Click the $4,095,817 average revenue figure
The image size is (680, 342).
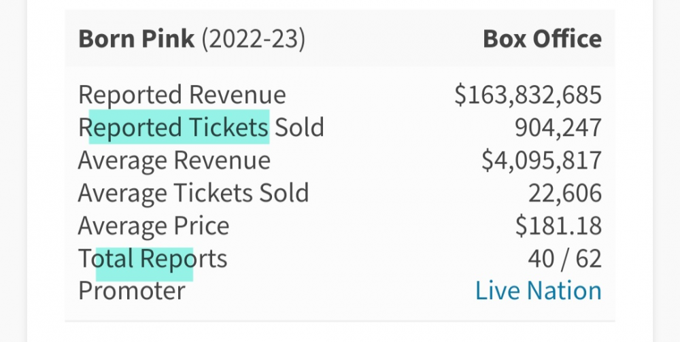click(x=542, y=160)
